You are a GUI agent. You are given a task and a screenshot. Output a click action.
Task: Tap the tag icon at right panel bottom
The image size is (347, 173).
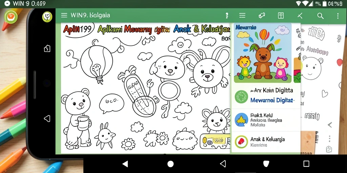pyautogui.click(x=329, y=149)
